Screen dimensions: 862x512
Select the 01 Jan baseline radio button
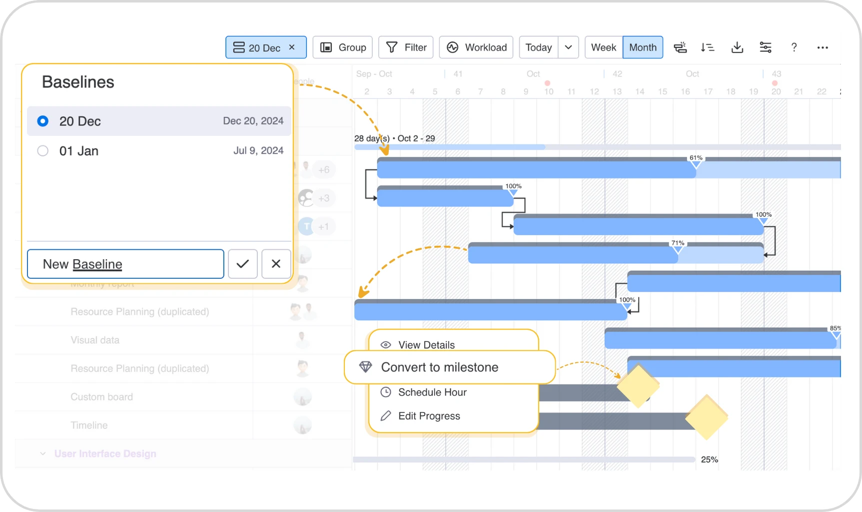click(43, 150)
